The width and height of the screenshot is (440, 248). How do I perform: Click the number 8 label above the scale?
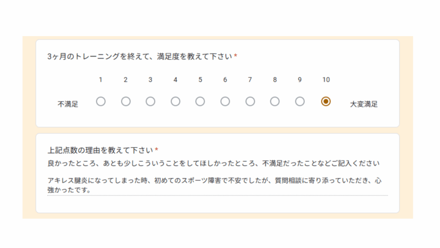coord(275,80)
